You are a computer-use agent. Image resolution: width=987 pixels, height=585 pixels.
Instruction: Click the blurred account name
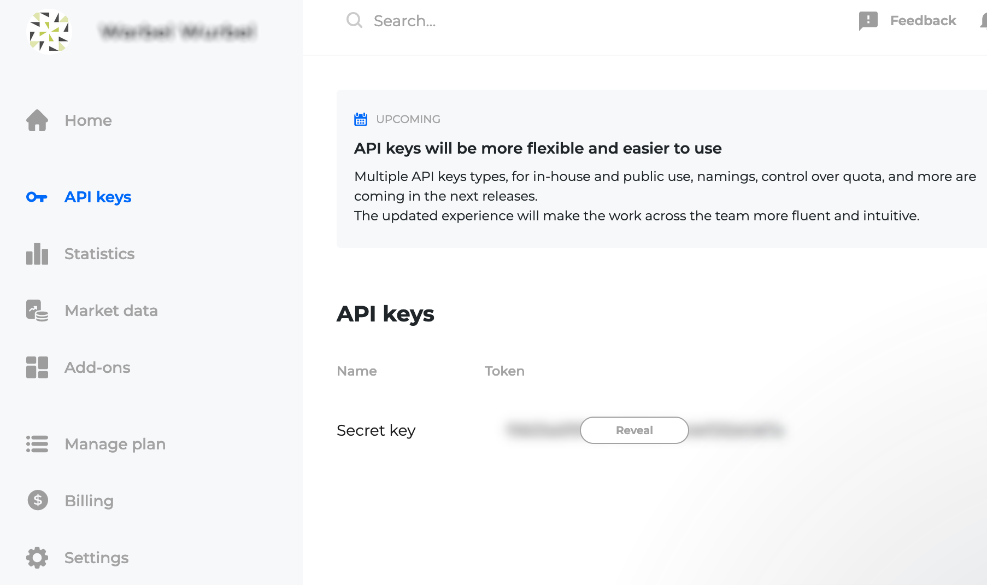178,32
